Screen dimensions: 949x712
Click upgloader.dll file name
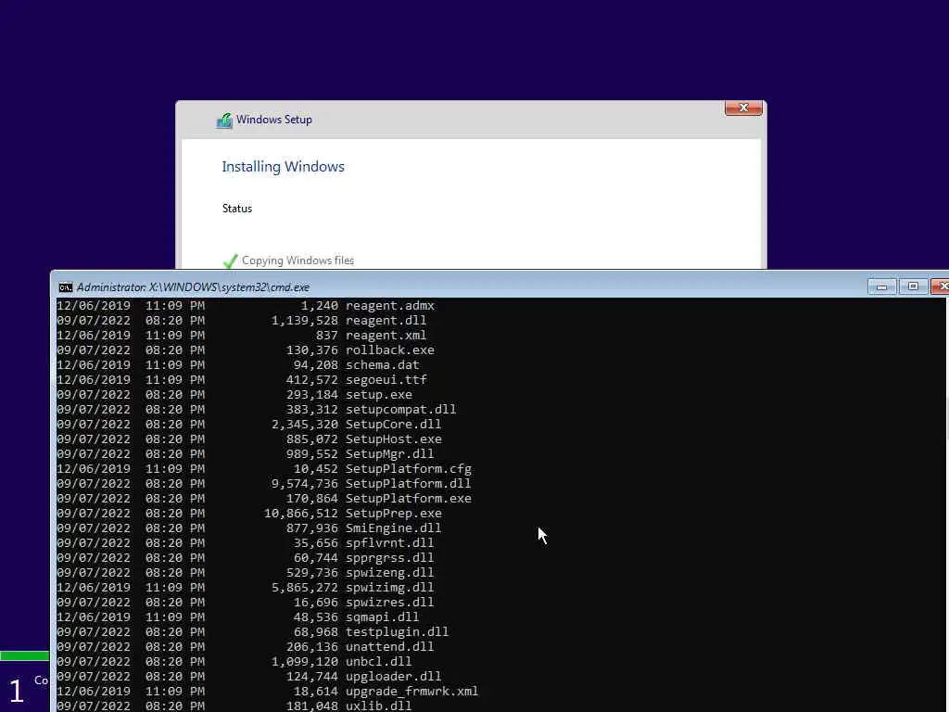point(393,676)
